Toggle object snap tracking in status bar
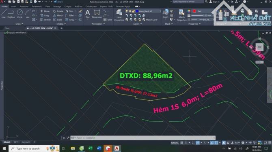 [212, 143]
